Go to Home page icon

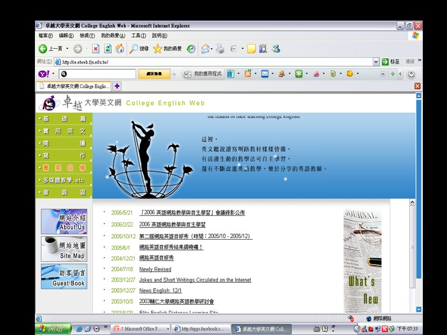point(120,49)
